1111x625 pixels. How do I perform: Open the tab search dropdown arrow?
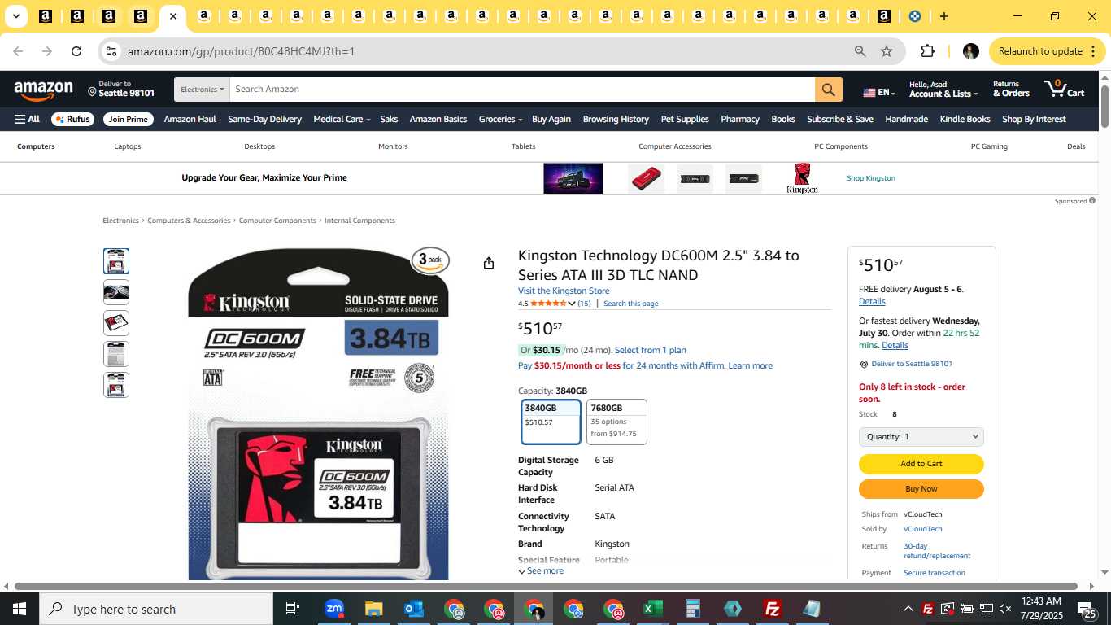pos(16,16)
